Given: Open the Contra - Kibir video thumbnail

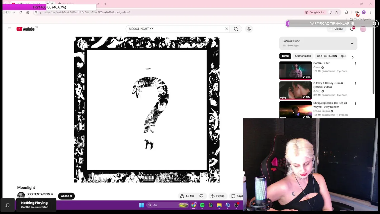Looking at the screenshot, I should [295, 70].
